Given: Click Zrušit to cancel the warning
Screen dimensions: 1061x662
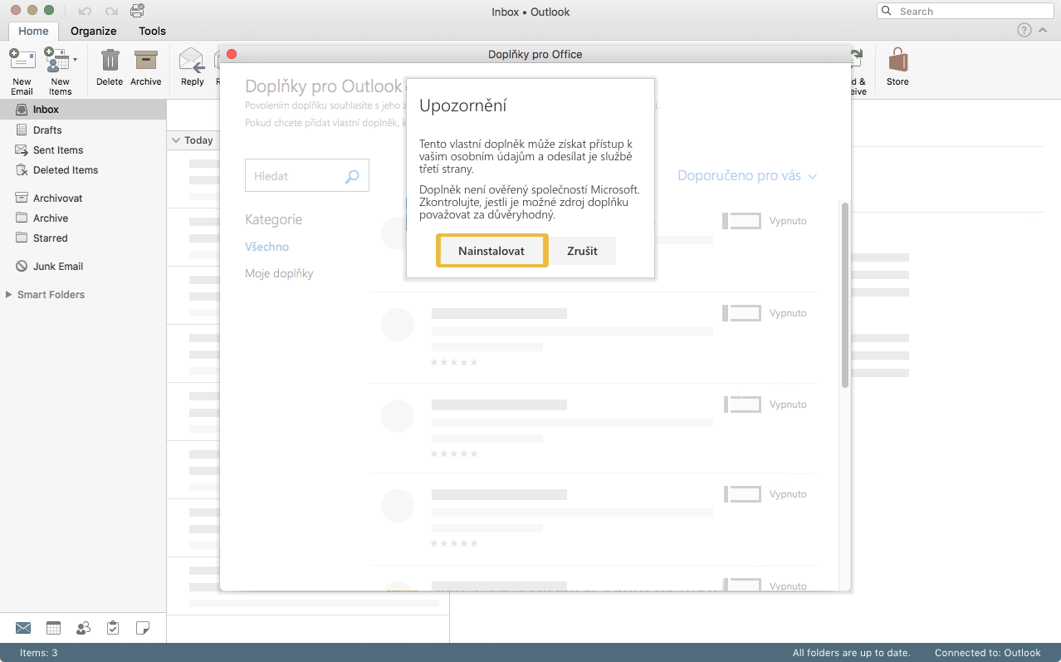Looking at the screenshot, I should 582,251.
